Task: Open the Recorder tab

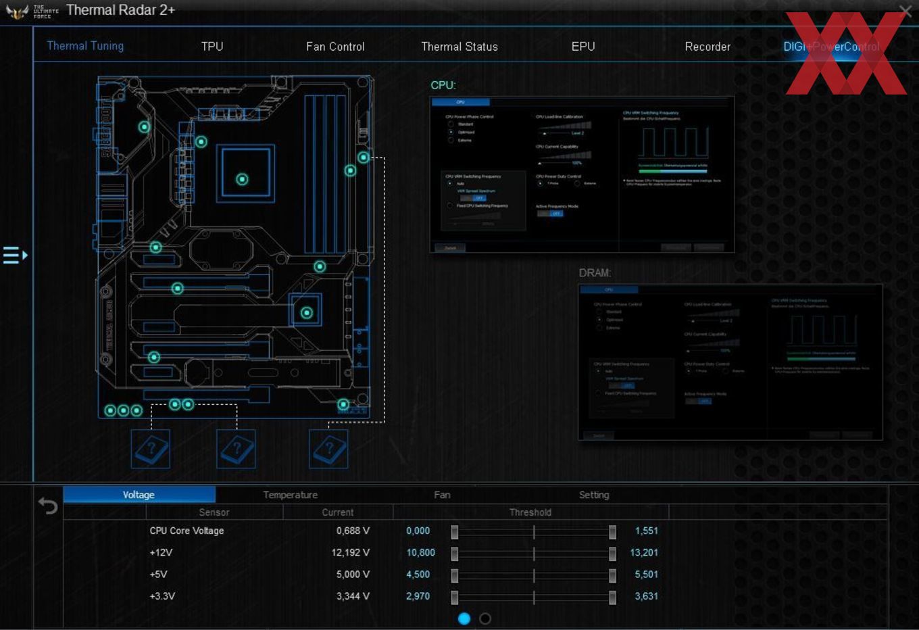Action: (x=707, y=47)
